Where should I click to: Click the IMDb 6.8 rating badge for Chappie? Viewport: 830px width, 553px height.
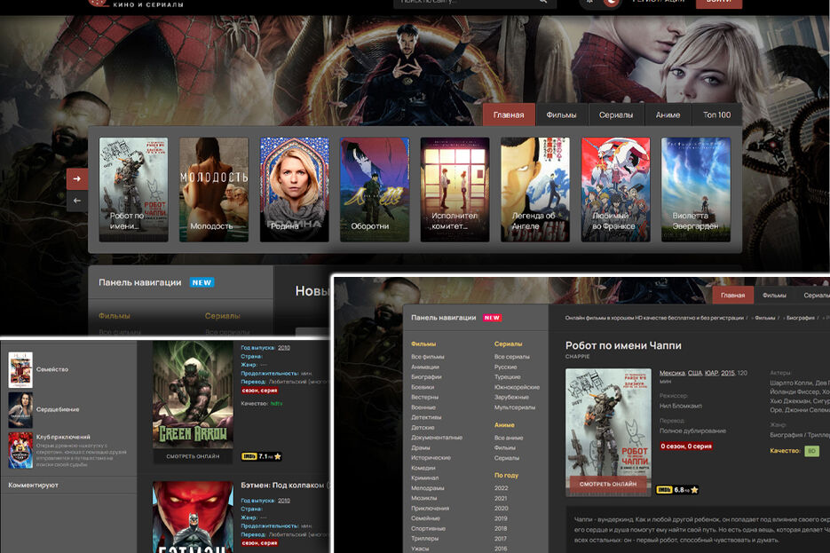(x=677, y=489)
